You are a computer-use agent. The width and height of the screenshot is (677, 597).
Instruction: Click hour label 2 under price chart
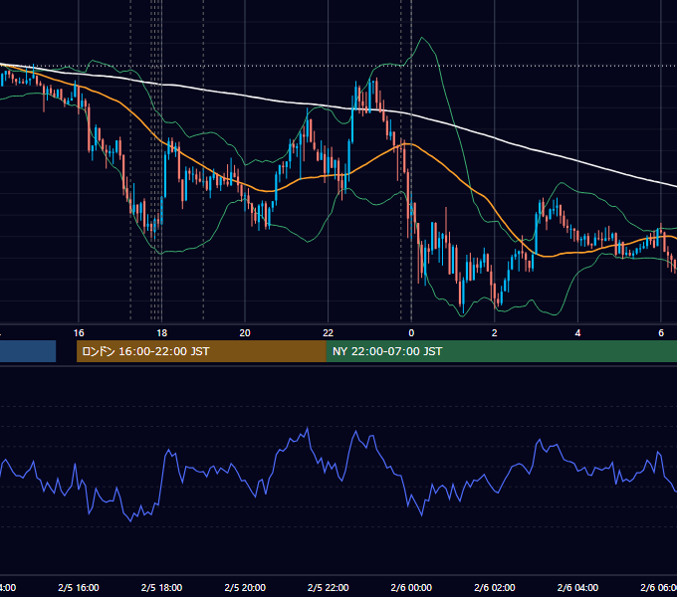[x=495, y=333]
